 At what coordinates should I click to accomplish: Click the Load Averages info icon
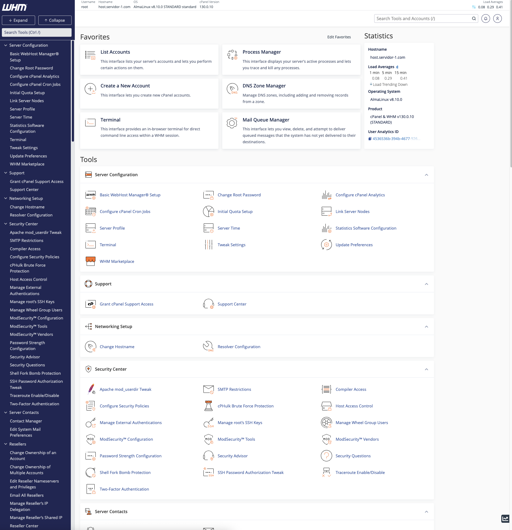397,67
